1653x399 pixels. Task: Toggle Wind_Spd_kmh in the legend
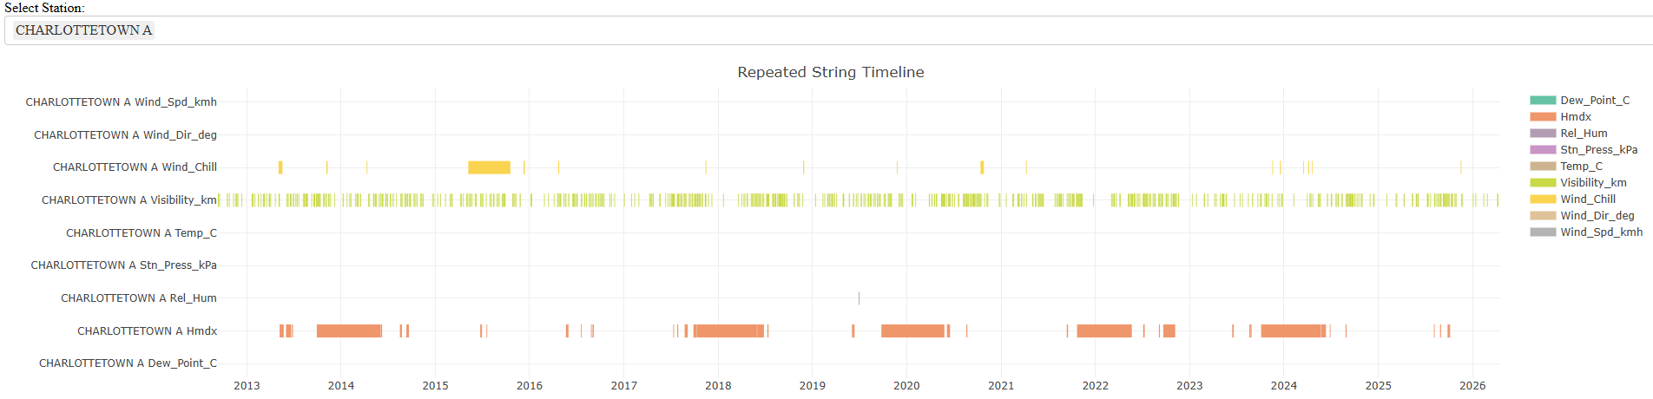click(x=1600, y=232)
